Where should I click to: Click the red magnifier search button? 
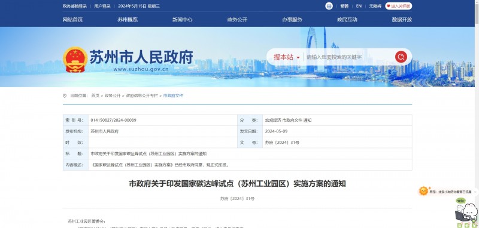[x=401, y=57]
